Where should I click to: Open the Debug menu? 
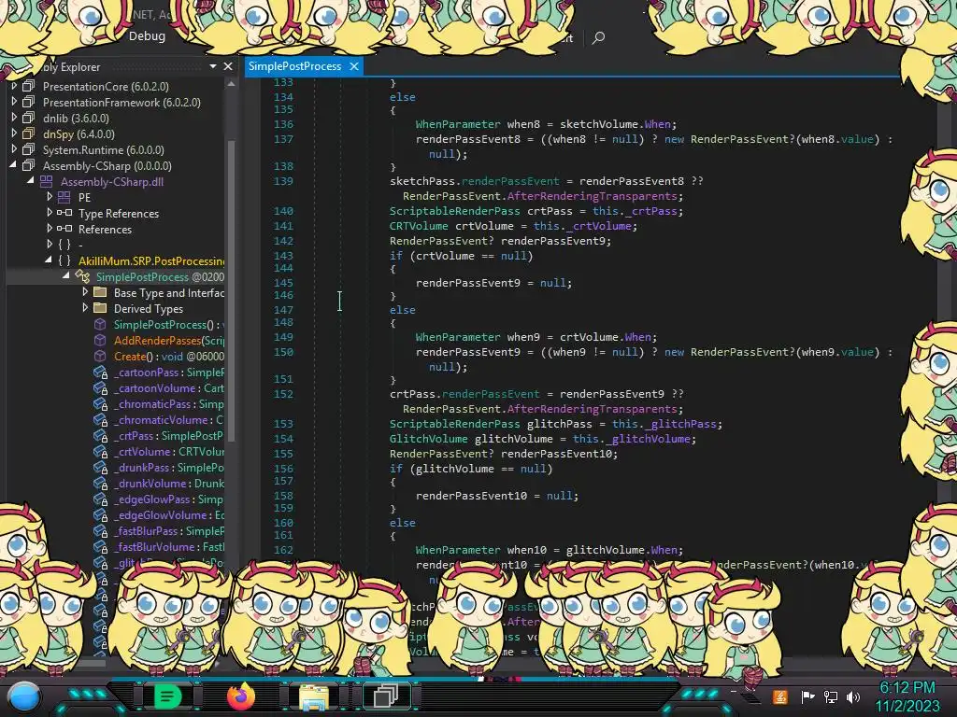coord(147,36)
